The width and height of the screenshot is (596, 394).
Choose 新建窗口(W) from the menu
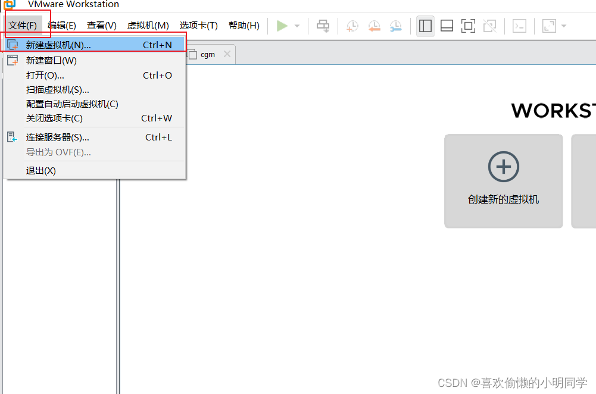click(x=94, y=61)
